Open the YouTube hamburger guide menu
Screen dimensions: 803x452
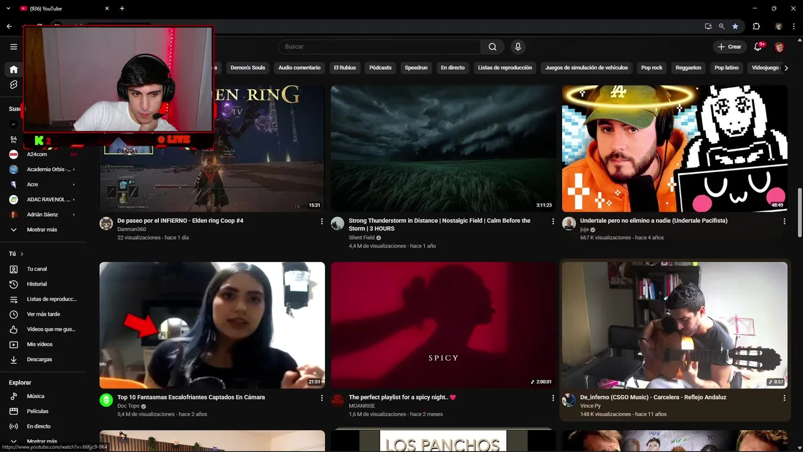13,46
